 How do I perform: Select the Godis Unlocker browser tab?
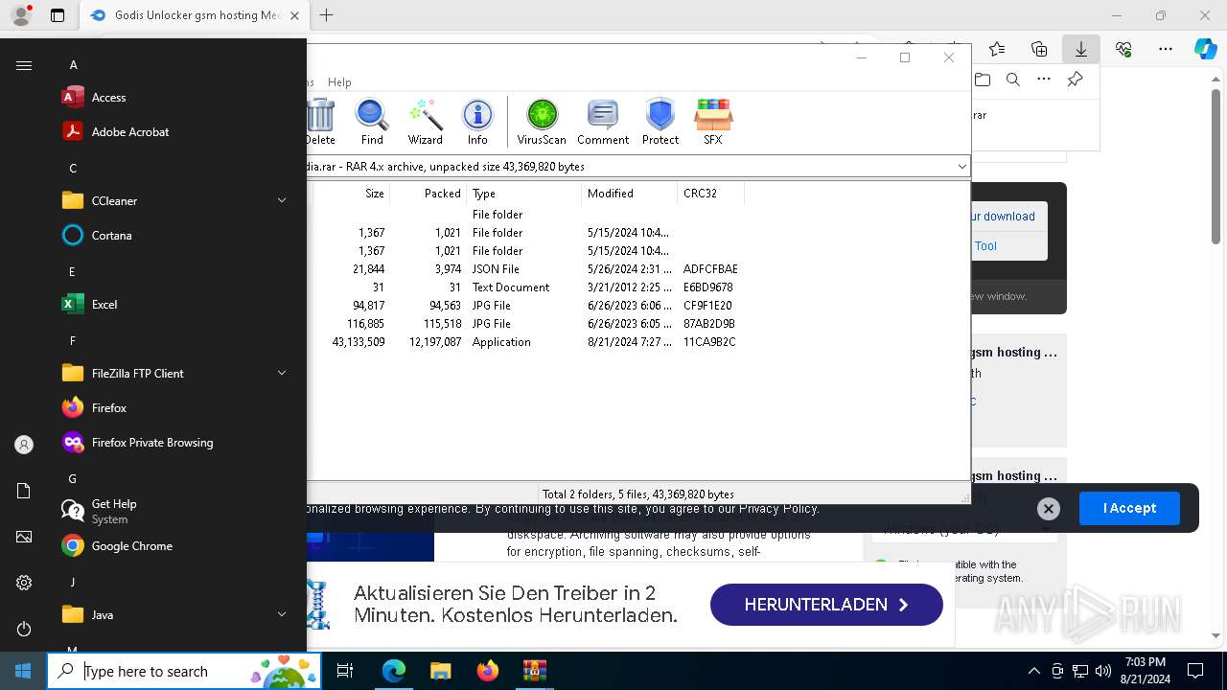[194, 15]
